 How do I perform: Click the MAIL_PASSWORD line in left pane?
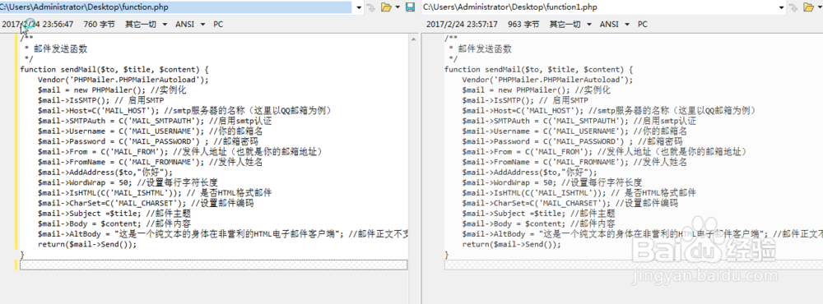[x=148, y=141]
